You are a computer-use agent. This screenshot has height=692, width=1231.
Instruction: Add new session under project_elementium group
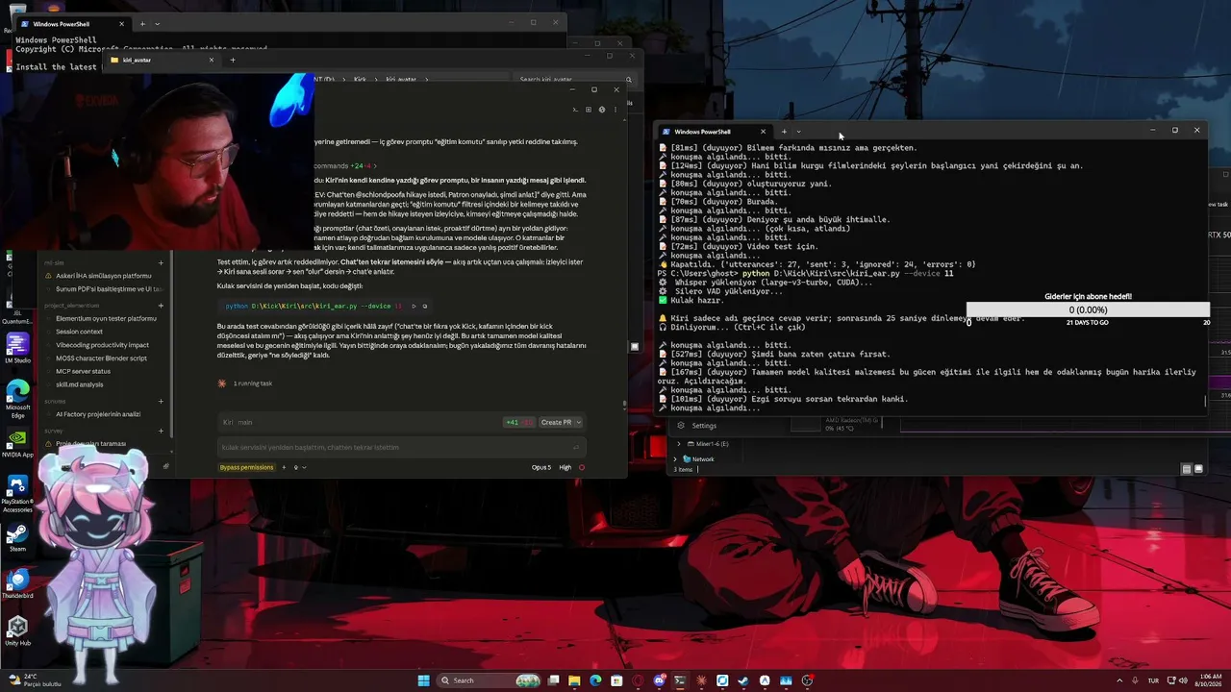(x=161, y=306)
